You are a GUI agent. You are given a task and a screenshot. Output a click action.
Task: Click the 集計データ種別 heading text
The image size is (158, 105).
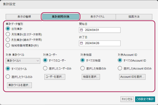click(14, 24)
